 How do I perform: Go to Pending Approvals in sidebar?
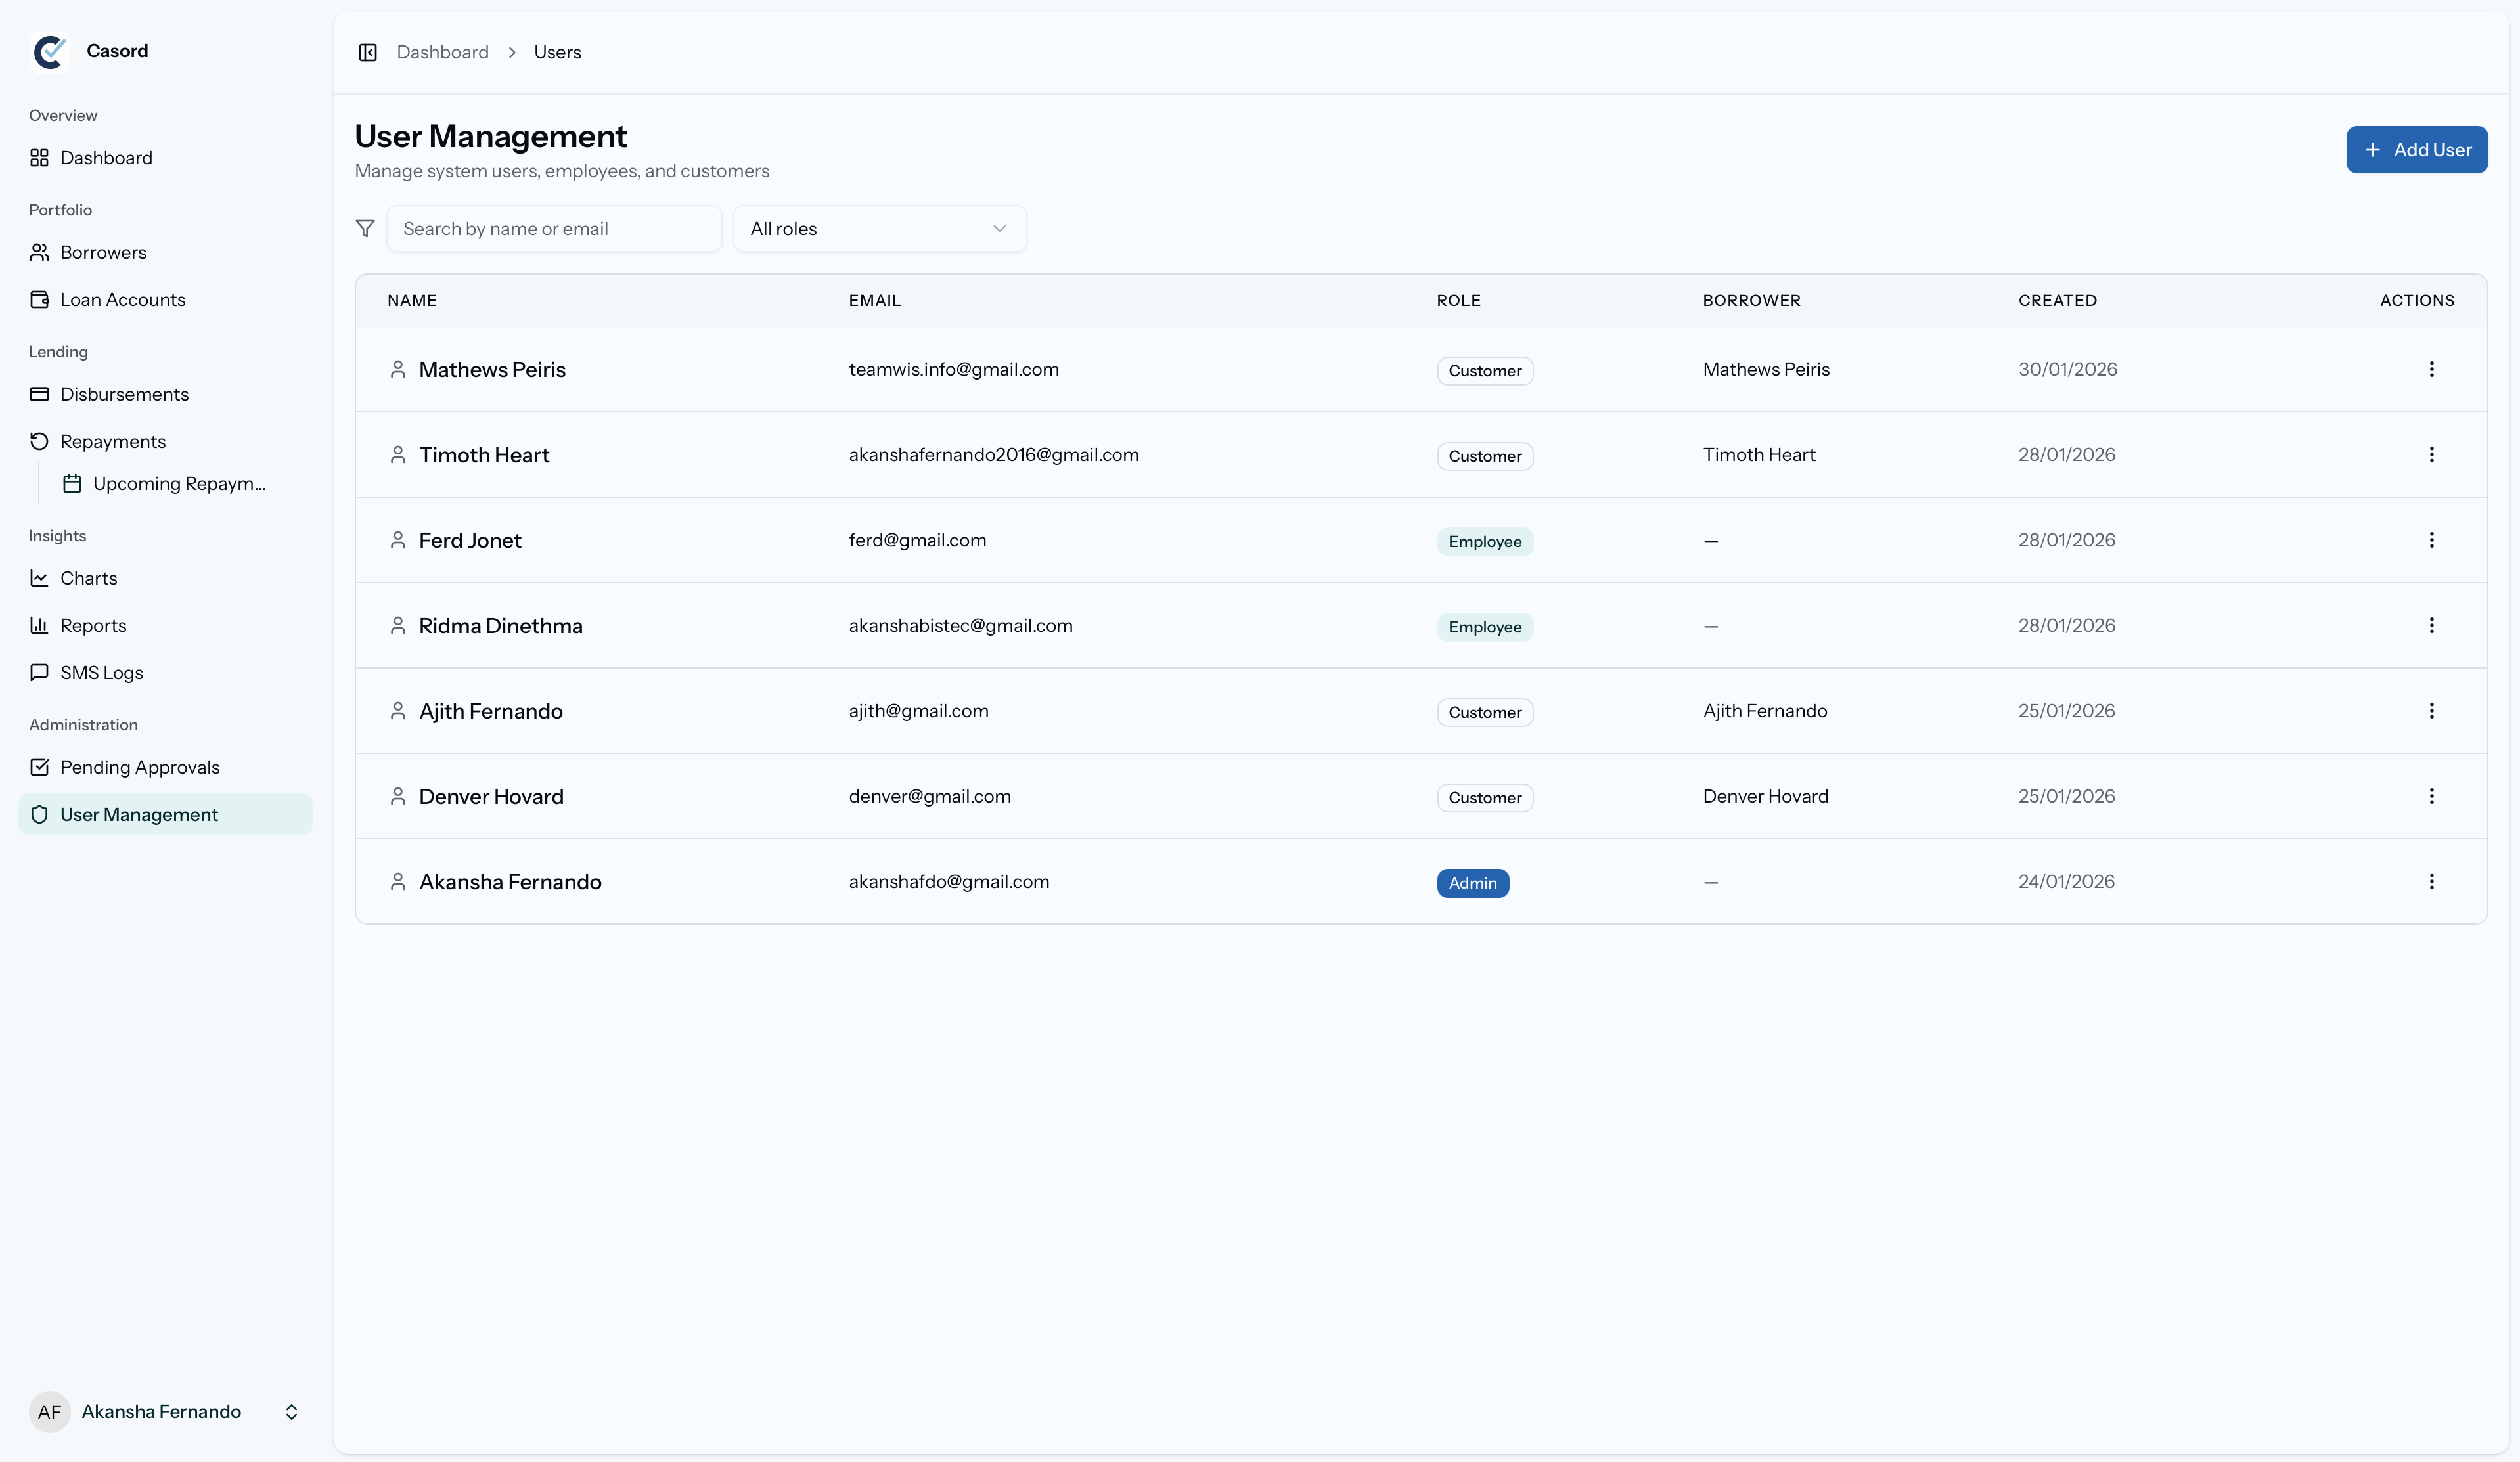[139, 767]
